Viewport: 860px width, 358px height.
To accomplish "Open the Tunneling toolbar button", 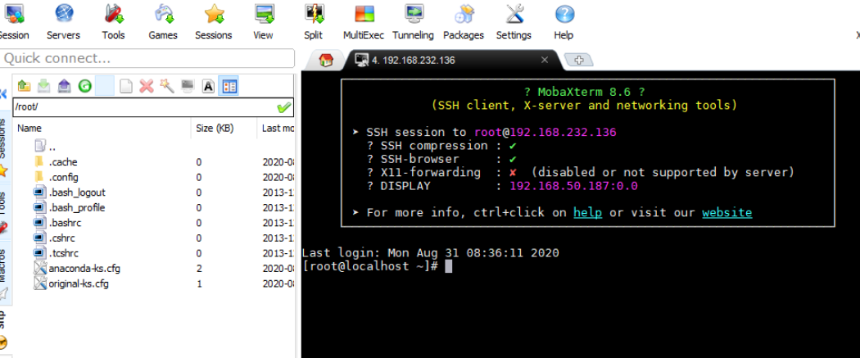I will pos(413,22).
